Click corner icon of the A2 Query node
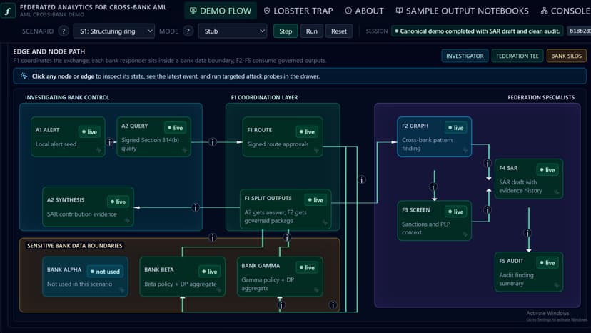The width and height of the screenshot is (591, 333). click(184, 150)
